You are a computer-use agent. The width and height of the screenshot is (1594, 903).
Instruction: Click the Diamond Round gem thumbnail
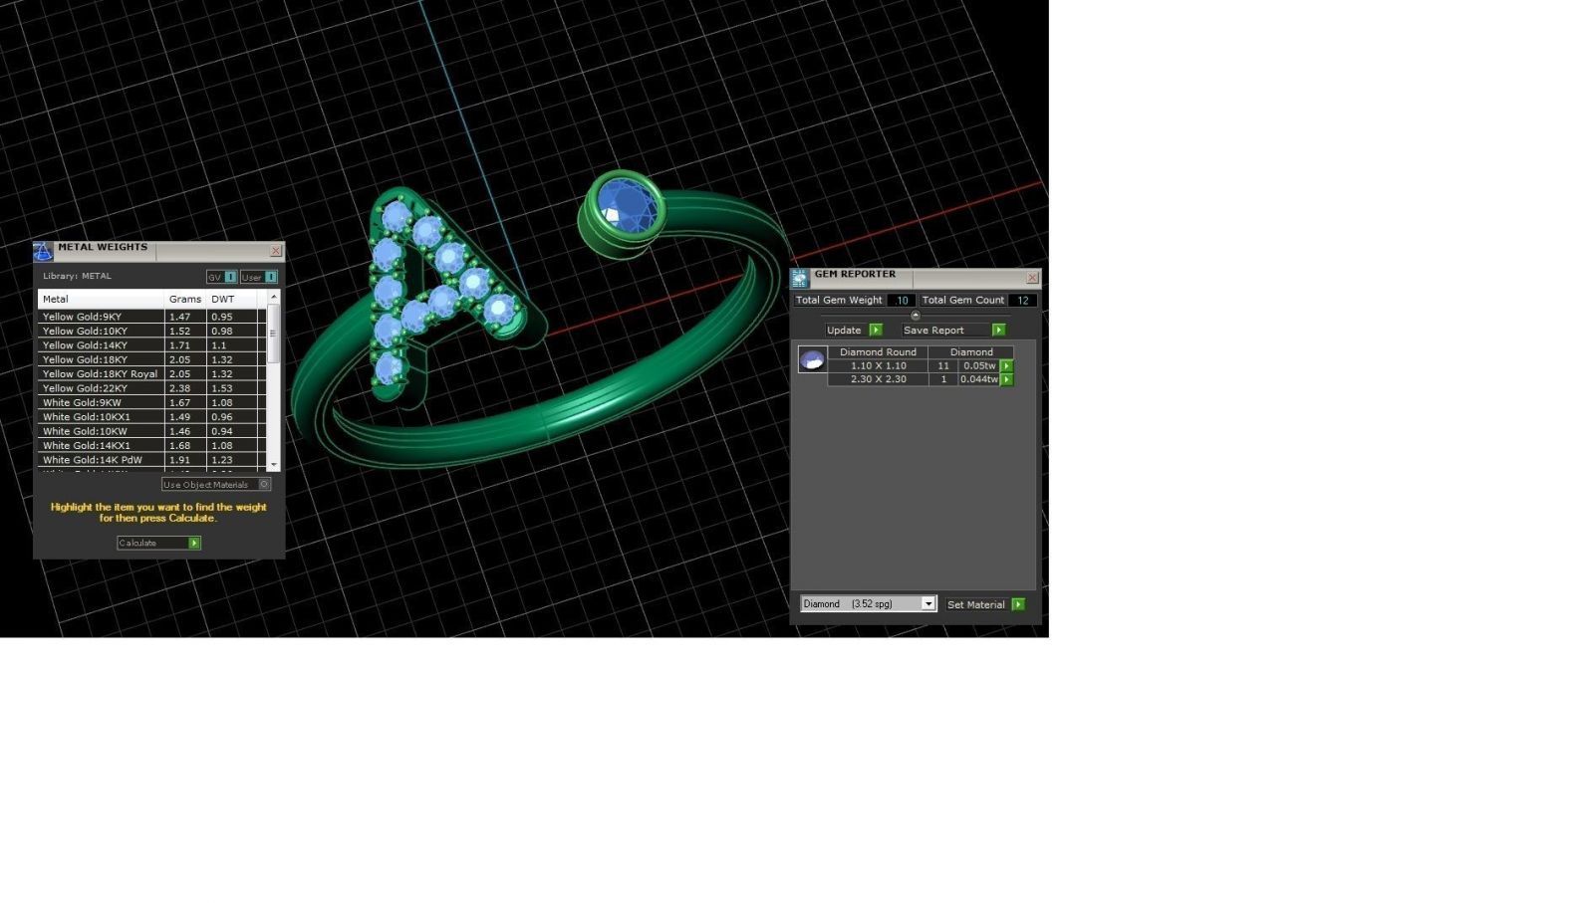[x=812, y=360]
